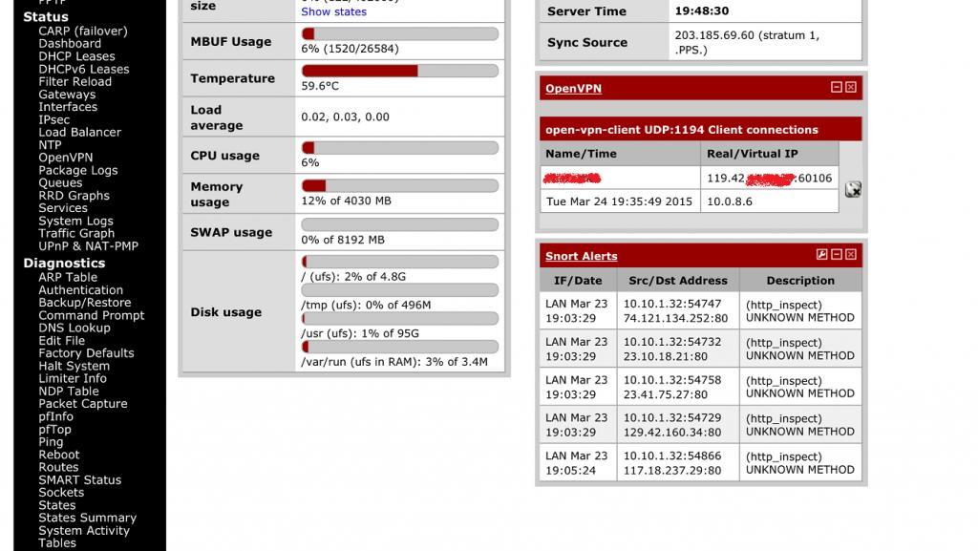Screen dimensions: 978x551
Task: Open NTP status page
Action: pyautogui.click(x=50, y=145)
